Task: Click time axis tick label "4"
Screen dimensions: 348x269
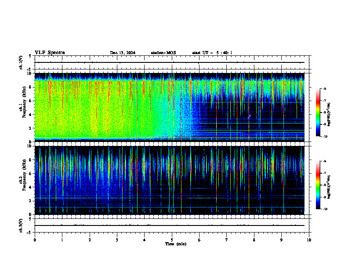Action: 145,240
